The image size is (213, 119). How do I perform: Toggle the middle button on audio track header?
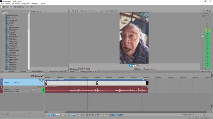coord(41,87)
